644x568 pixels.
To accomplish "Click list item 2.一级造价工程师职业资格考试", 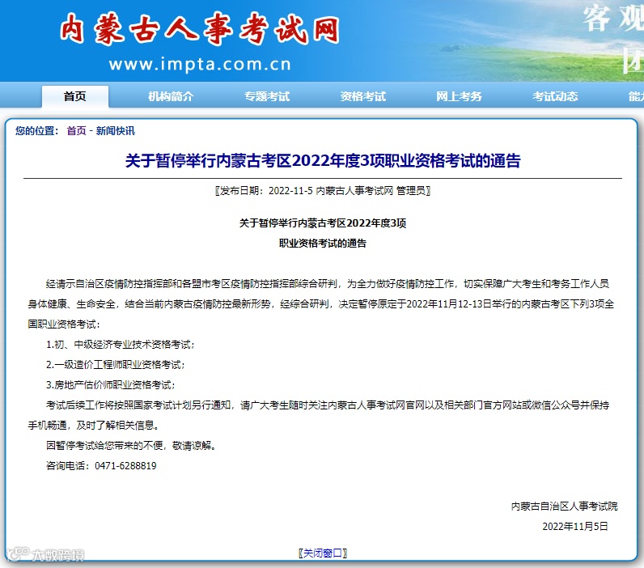I will click(116, 365).
